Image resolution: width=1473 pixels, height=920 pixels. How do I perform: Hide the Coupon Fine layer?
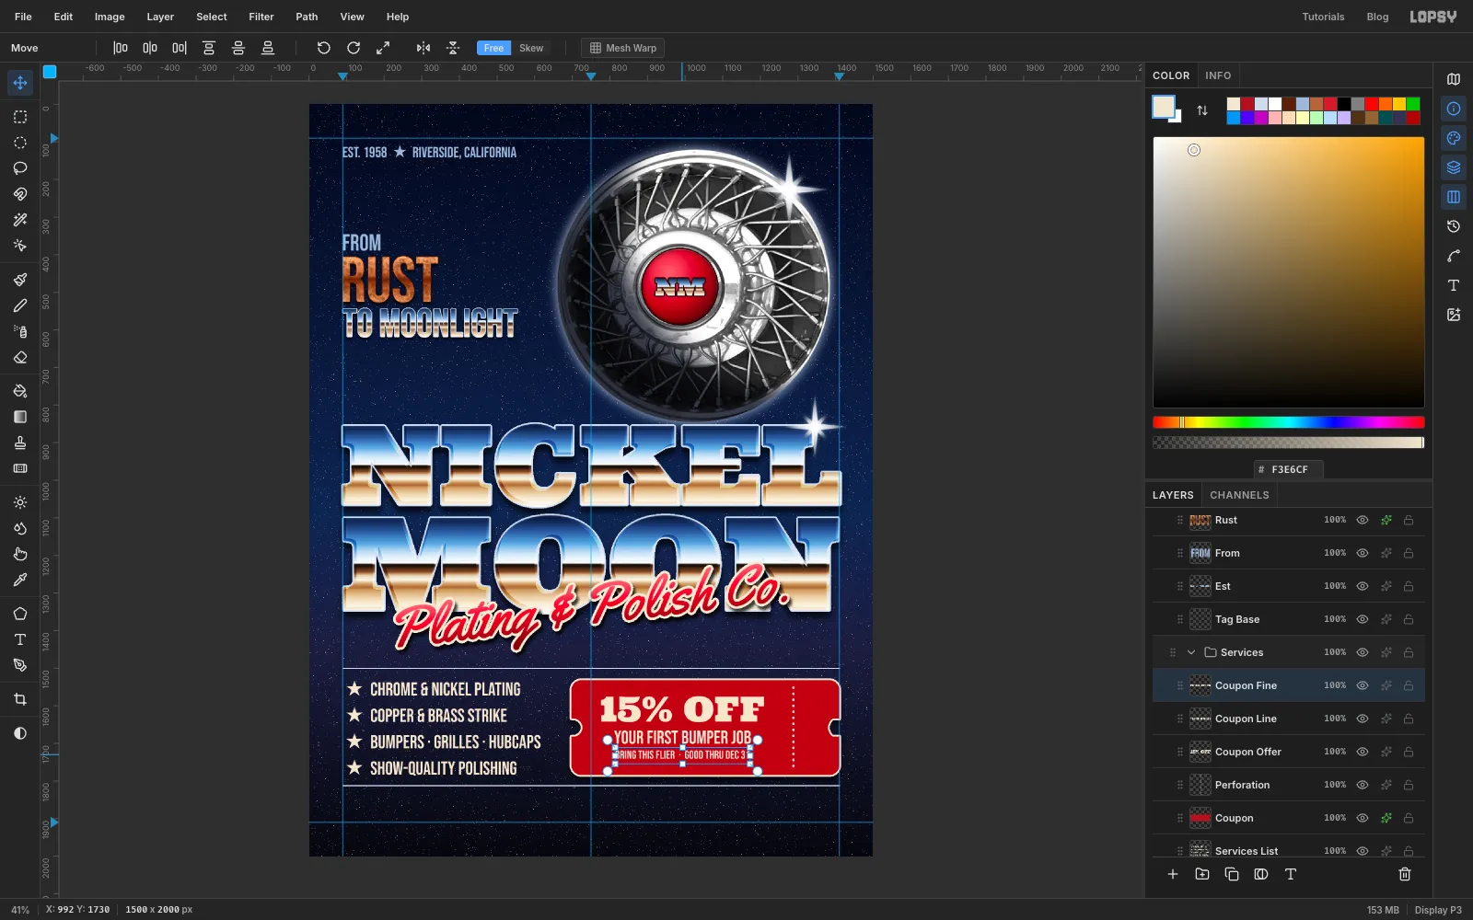click(x=1363, y=685)
